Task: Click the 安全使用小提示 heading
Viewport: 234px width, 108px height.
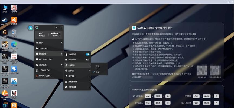Action: [x=164, y=28]
